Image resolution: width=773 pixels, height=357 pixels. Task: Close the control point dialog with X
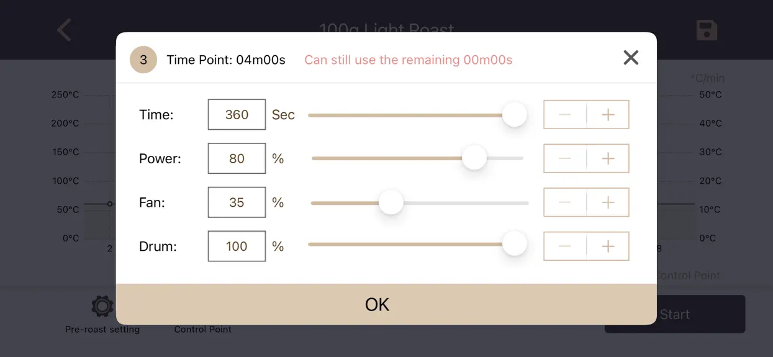(x=631, y=58)
